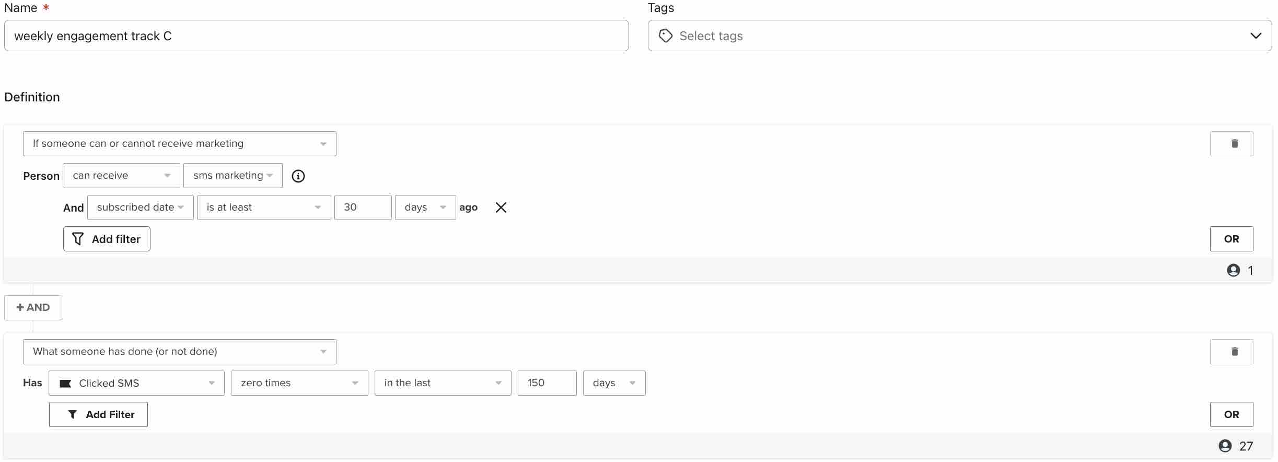Expand the 'in the last' timeframe dropdown
This screenshot has height=462, width=1278.
tap(443, 383)
